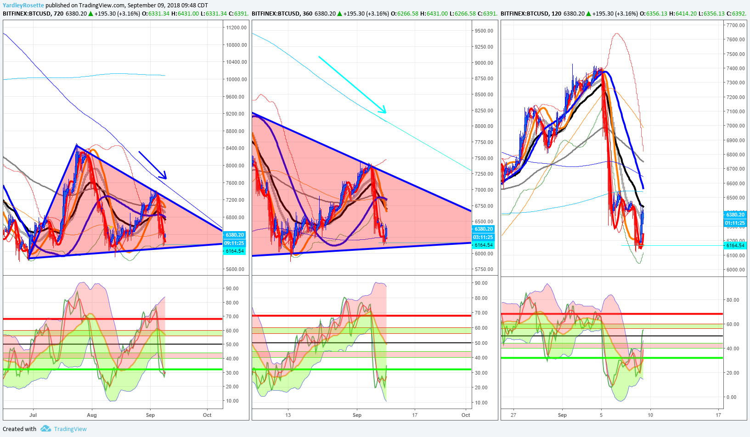Click the O:6331.34 open value in the 720 header
Image resolution: width=750 pixels, height=437 pixels.
(156, 13)
